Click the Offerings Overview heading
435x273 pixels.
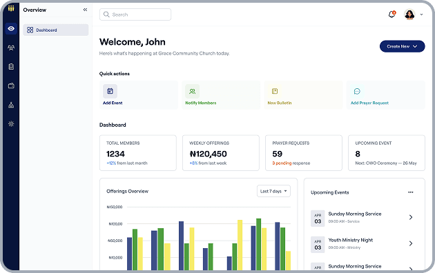(127, 191)
